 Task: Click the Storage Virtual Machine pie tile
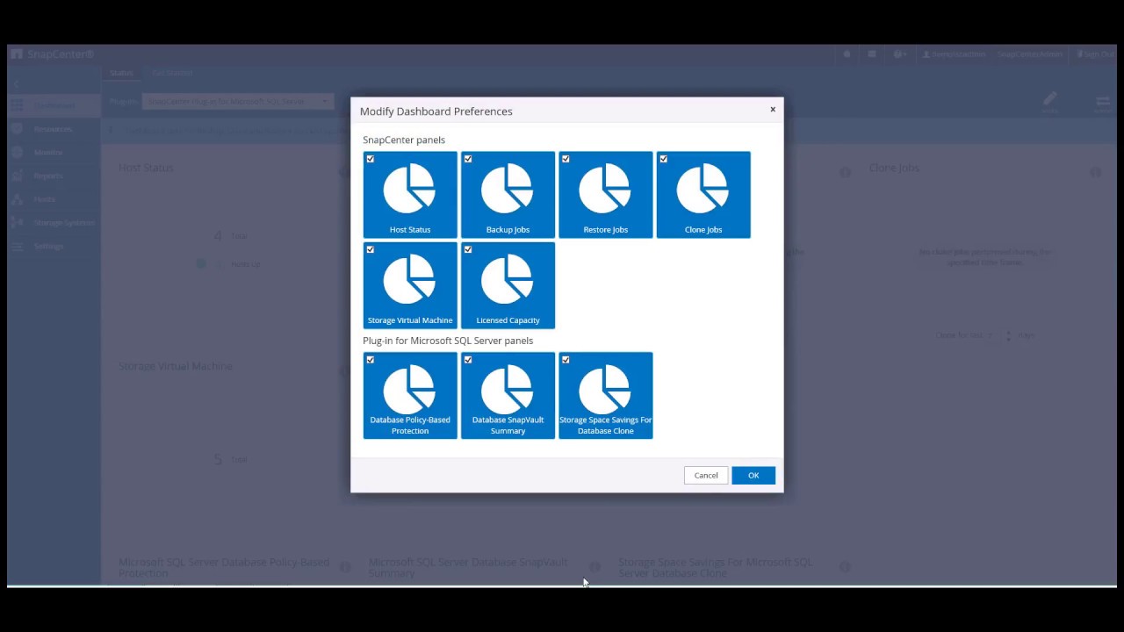click(x=410, y=285)
